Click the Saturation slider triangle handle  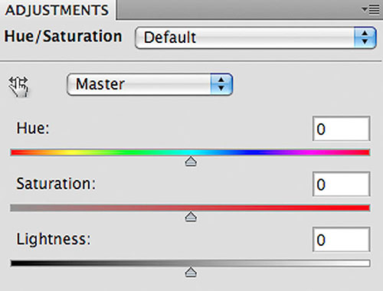tap(191, 217)
